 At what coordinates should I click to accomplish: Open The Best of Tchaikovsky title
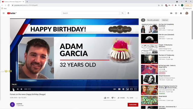pyautogui.click(x=166, y=55)
